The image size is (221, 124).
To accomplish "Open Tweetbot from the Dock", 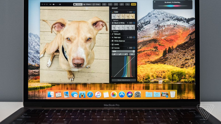I will (x=82, y=94).
